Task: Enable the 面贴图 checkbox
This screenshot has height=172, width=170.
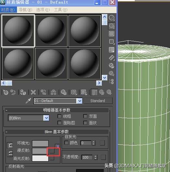Action: (60, 123)
